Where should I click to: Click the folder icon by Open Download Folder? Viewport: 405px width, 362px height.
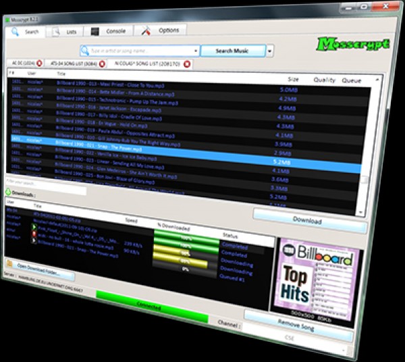click(x=9, y=263)
